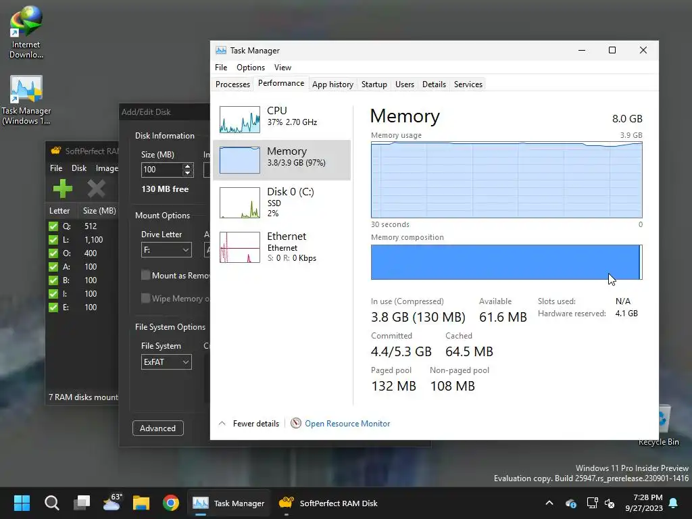
Task: Open taskbar Search
Action: 51,503
